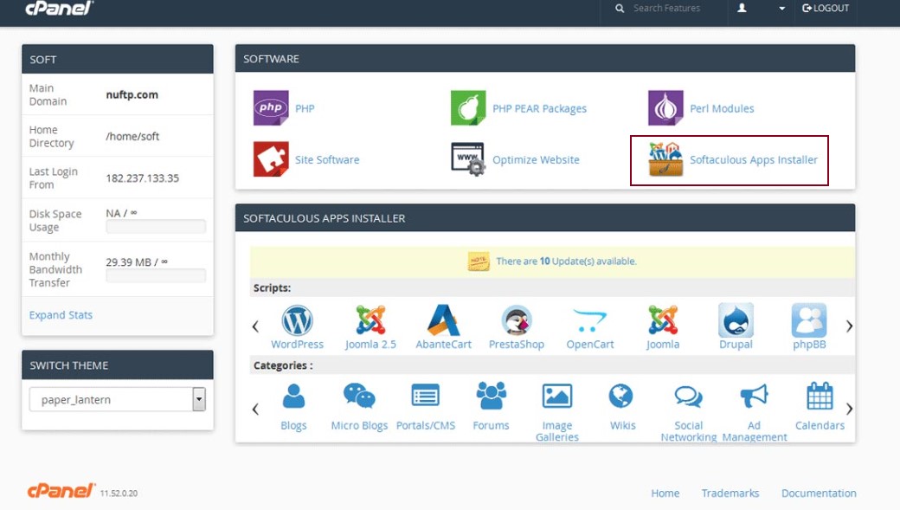Open the Optimize Website browser-gear icon
Viewport: 900px width, 510px height.
coord(468,159)
